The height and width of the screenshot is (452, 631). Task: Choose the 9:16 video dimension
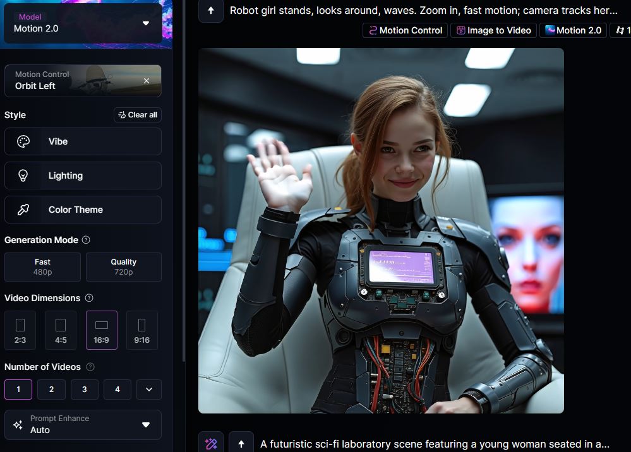(141, 330)
